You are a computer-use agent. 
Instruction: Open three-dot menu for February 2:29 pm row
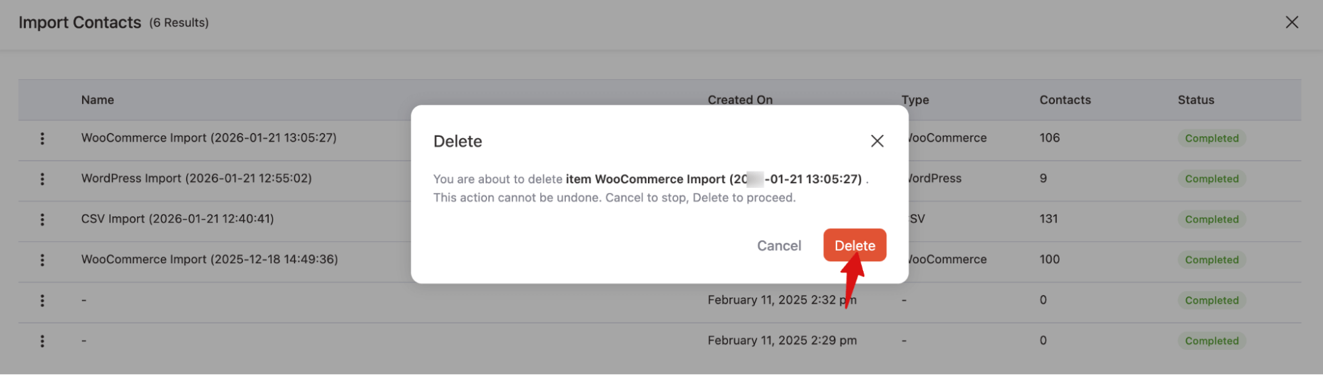click(42, 341)
